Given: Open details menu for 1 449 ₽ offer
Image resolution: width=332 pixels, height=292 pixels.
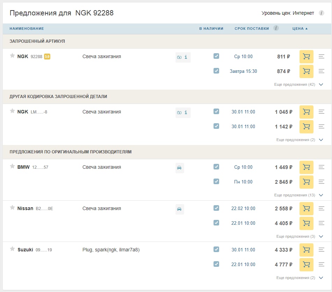Looking at the screenshot, I should click(322, 167).
